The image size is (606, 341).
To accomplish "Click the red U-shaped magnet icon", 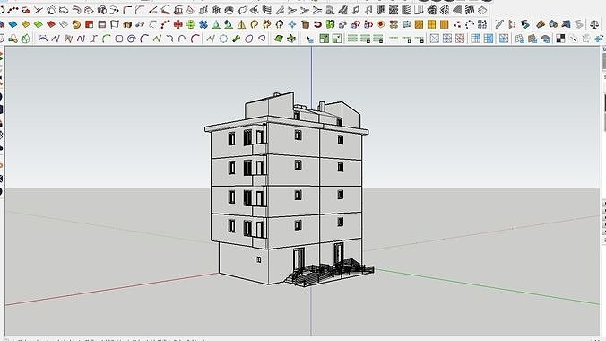I will tap(317, 25).
